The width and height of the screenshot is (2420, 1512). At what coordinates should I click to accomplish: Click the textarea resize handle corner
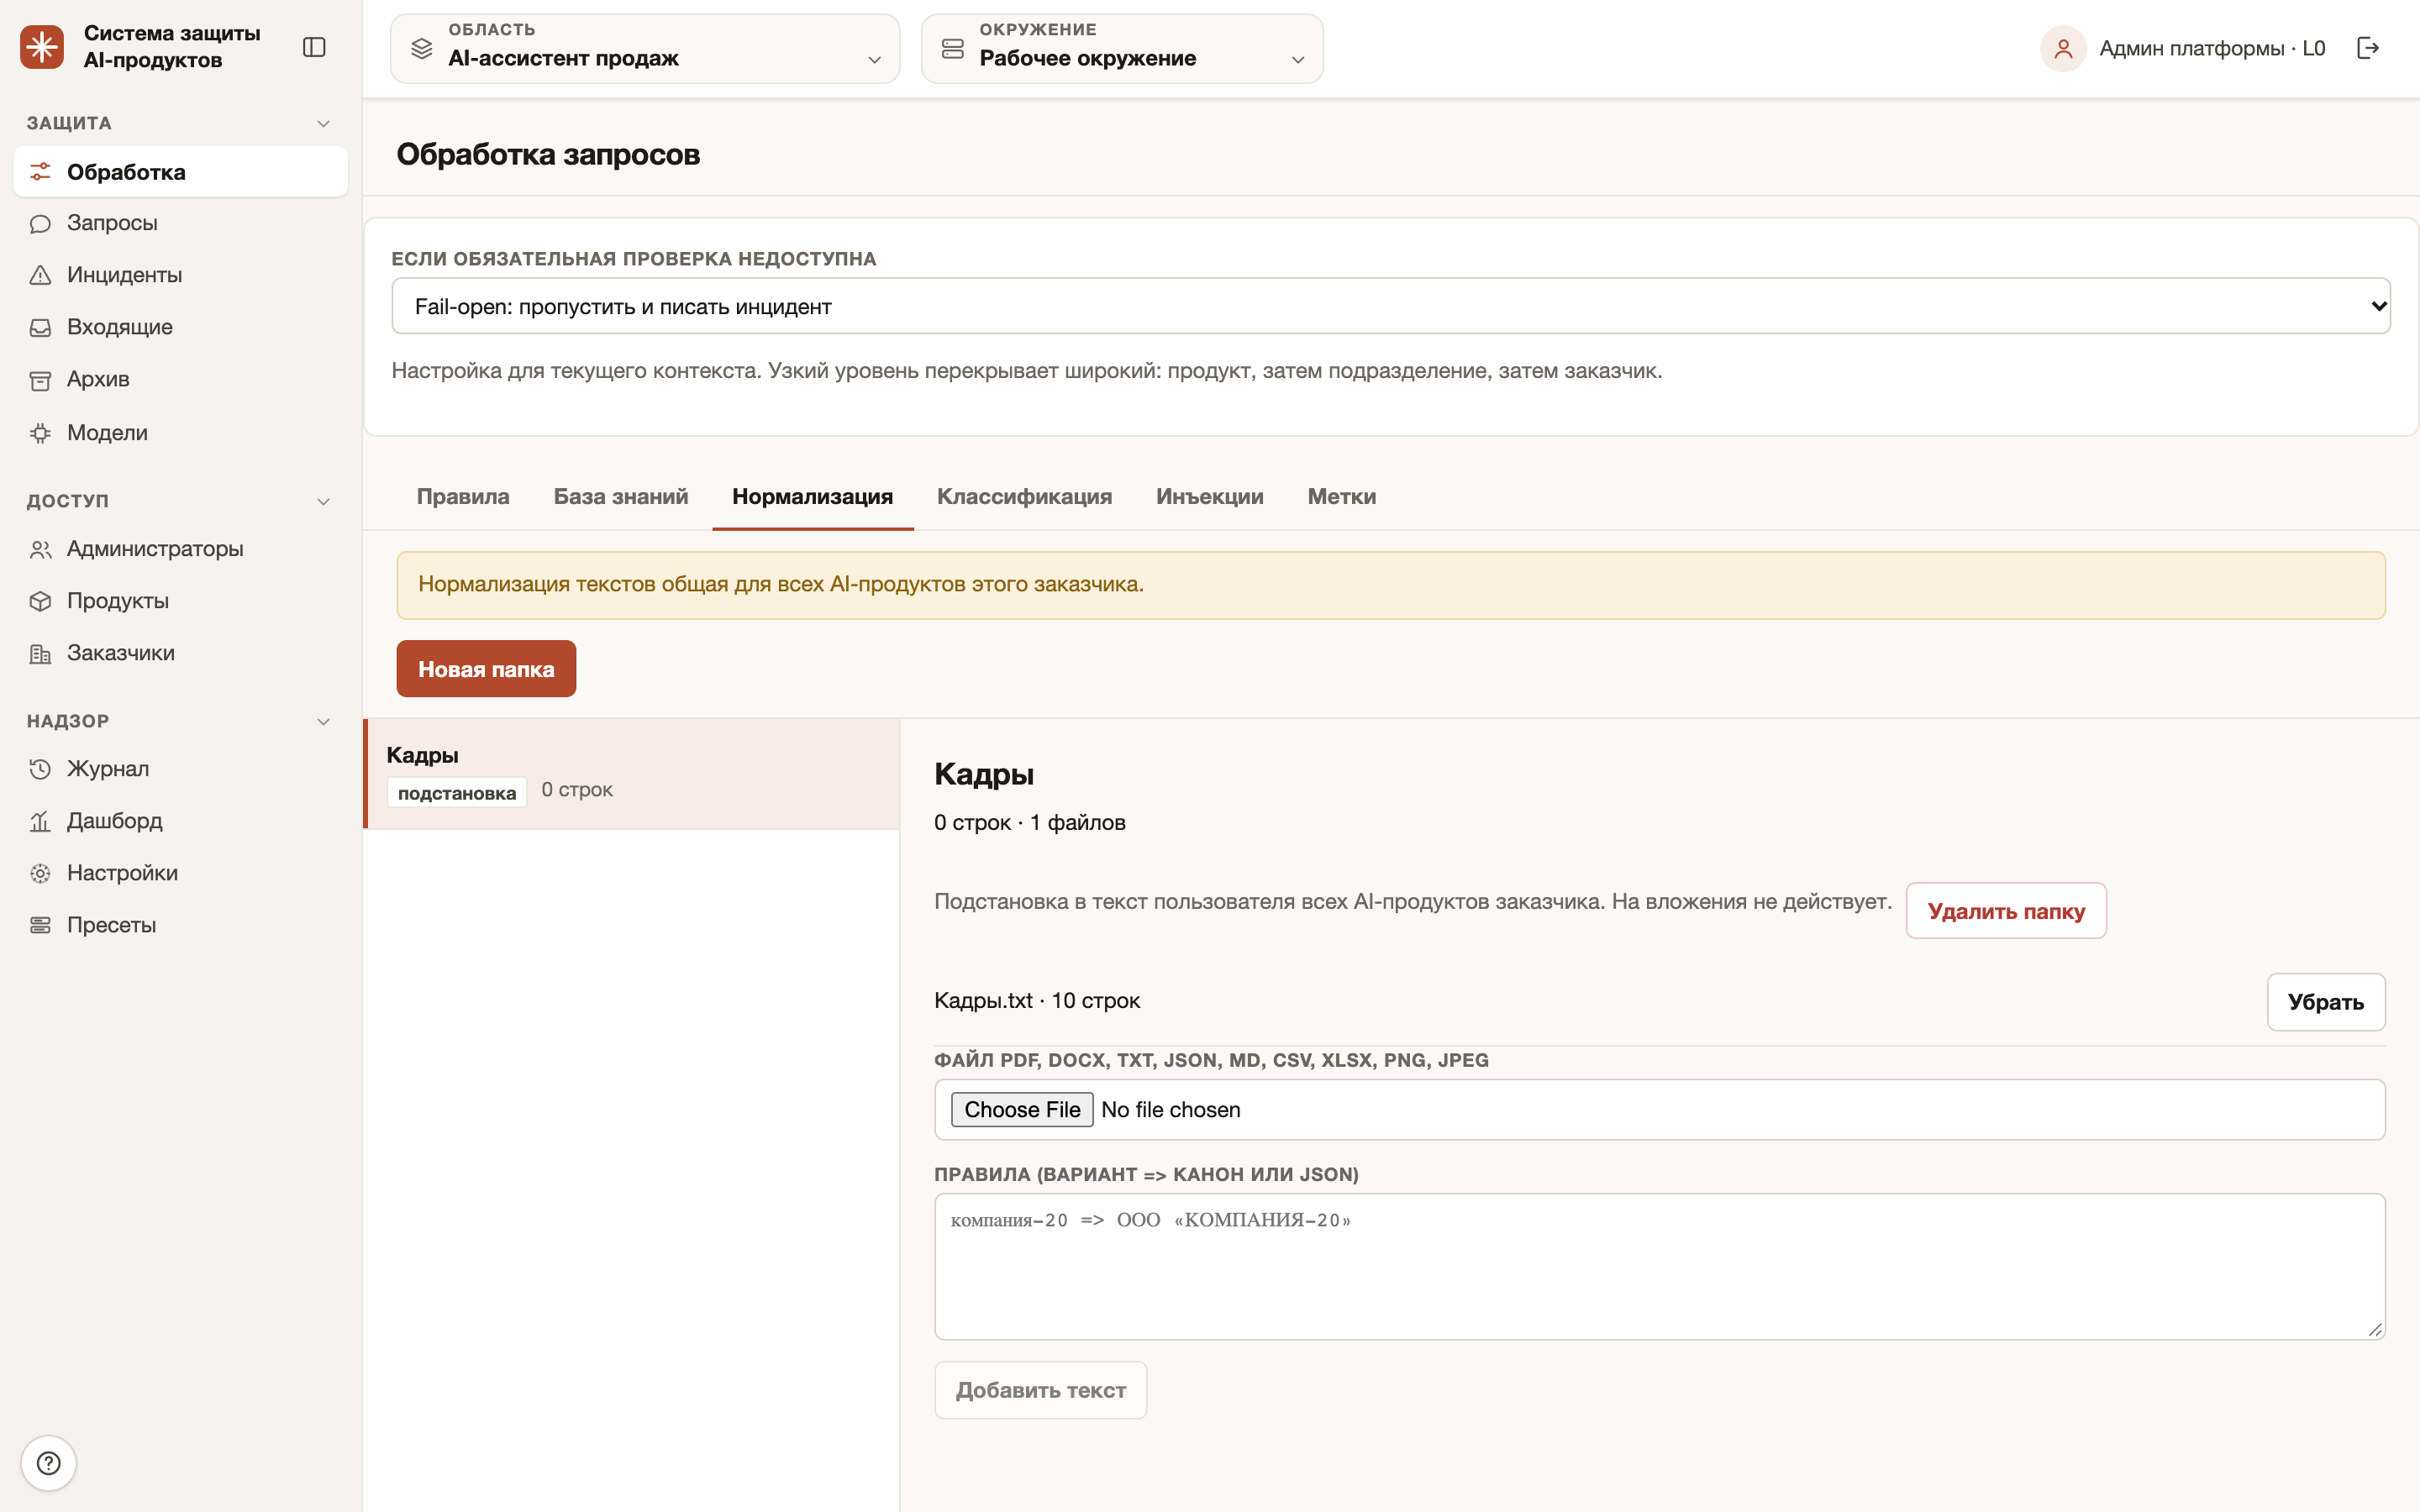tap(2374, 1328)
